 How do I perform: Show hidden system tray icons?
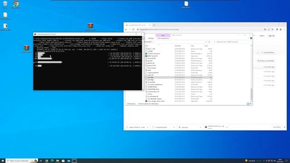click(264, 161)
